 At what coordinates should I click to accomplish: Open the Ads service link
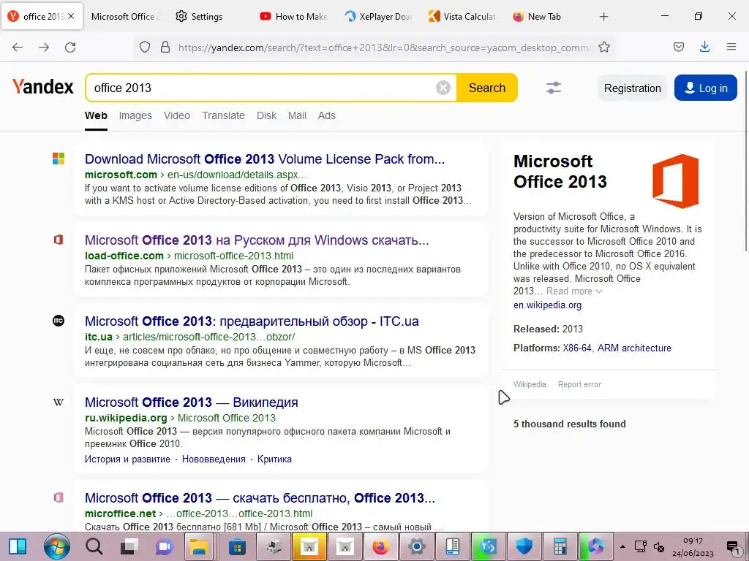[327, 115]
